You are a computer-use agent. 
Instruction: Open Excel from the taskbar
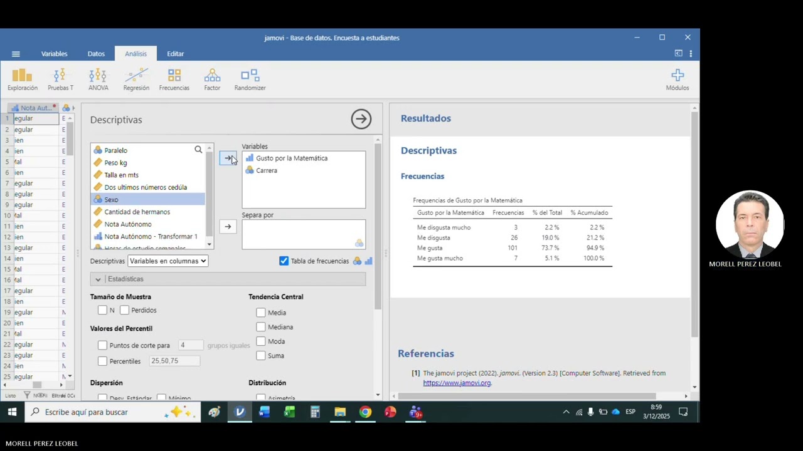tap(290, 412)
